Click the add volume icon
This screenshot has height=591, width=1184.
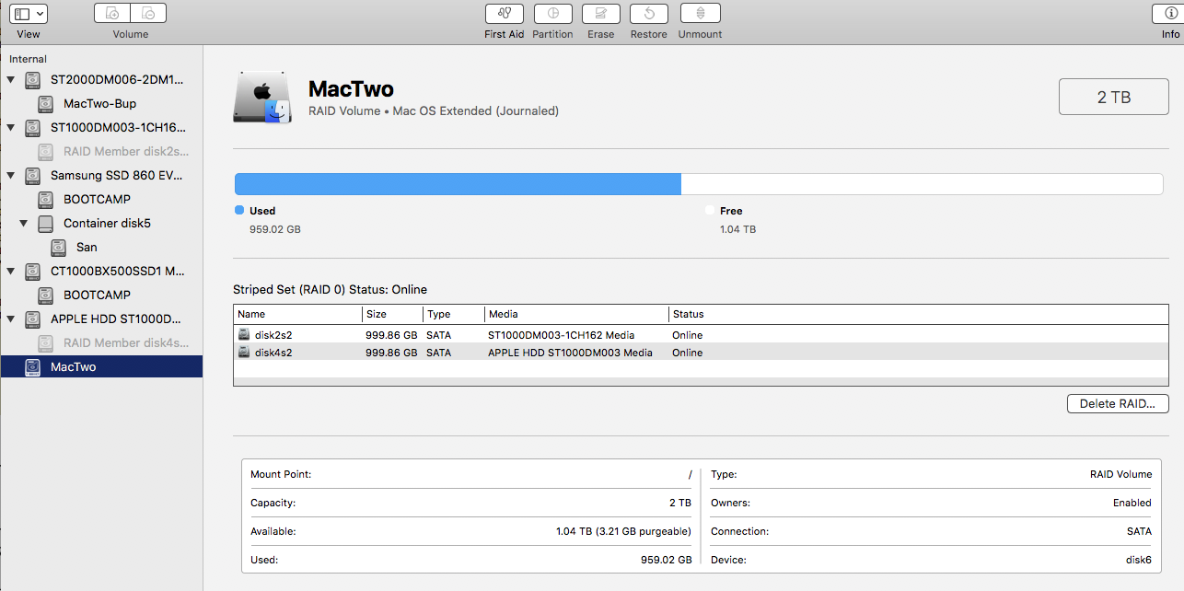(x=112, y=14)
